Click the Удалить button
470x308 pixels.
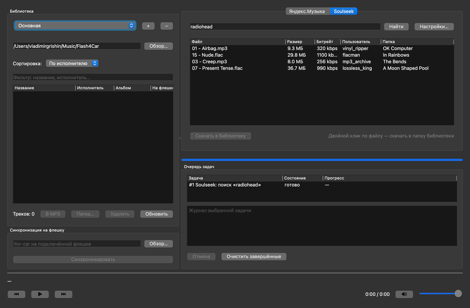coord(119,214)
